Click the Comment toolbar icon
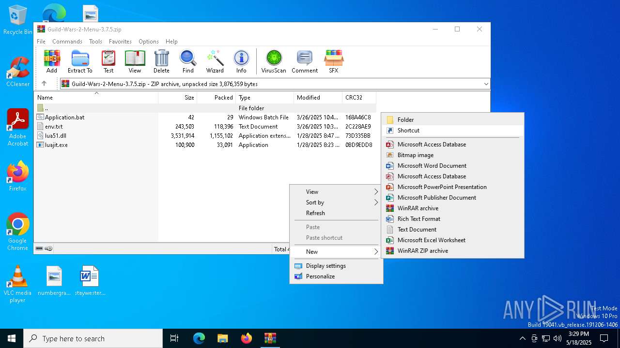This screenshot has width=620, height=348. pos(305,61)
